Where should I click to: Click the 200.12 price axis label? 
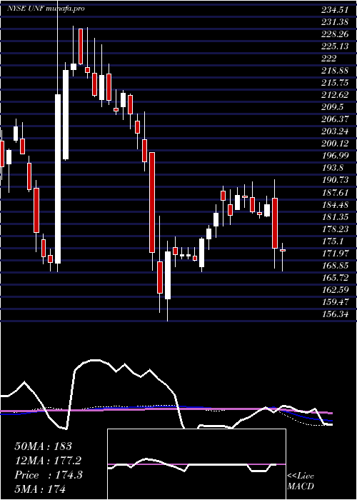click(x=334, y=144)
